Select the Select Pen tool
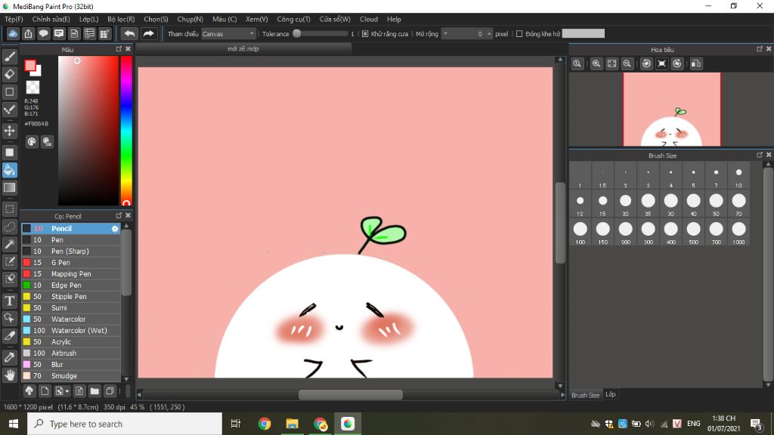 click(9, 261)
